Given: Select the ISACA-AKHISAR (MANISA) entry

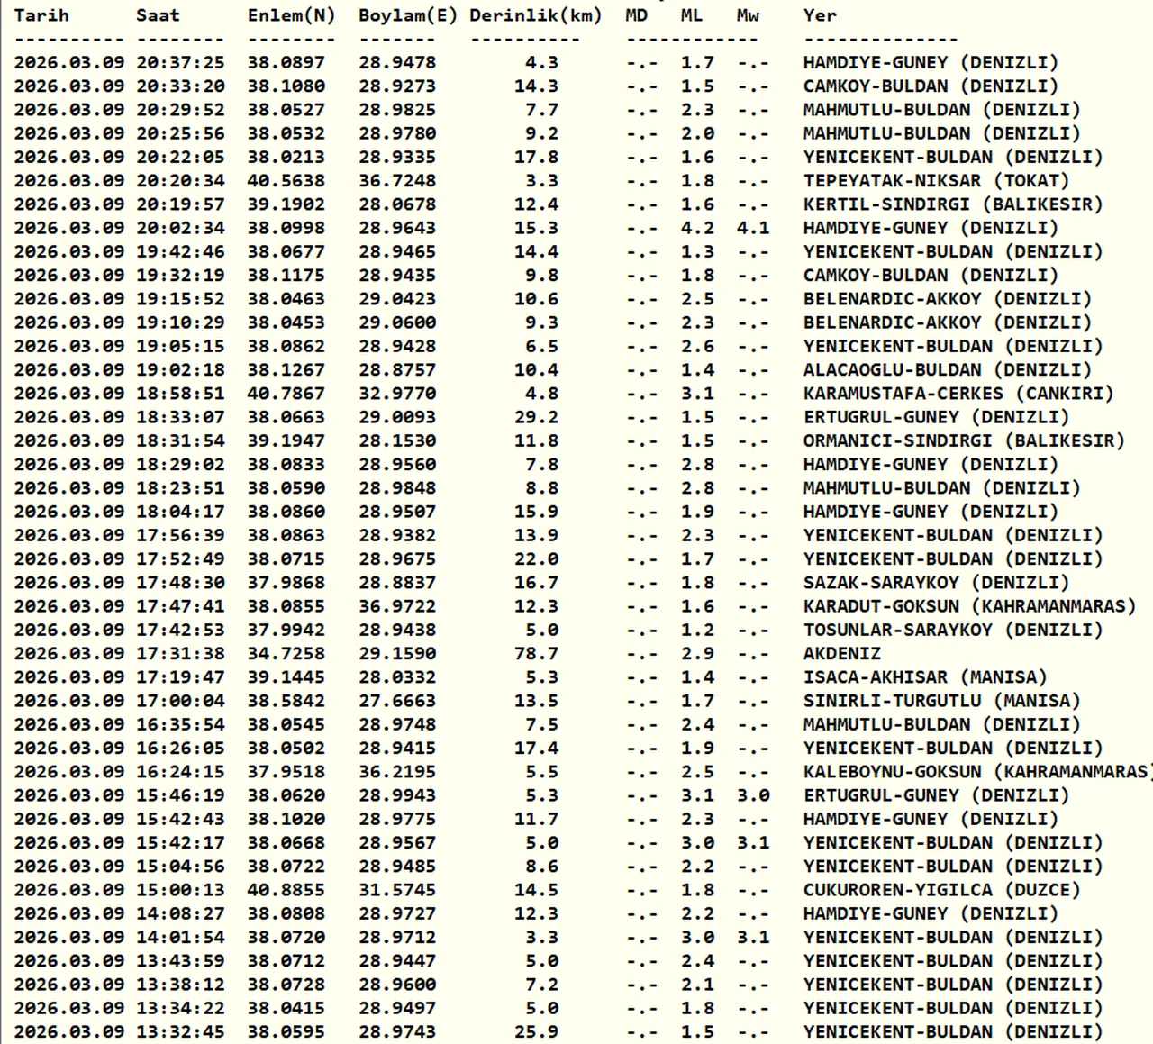Looking at the screenshot, I should tap(925, 677).
